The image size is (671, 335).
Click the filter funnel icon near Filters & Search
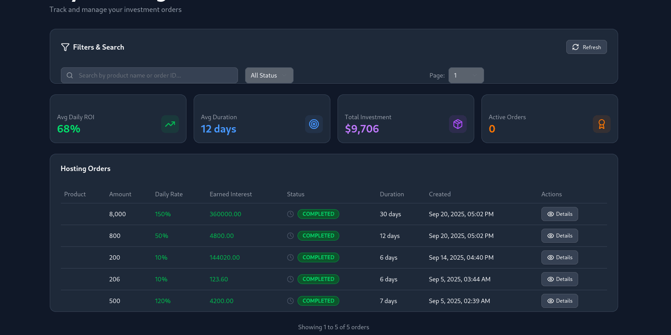(65, 47)
